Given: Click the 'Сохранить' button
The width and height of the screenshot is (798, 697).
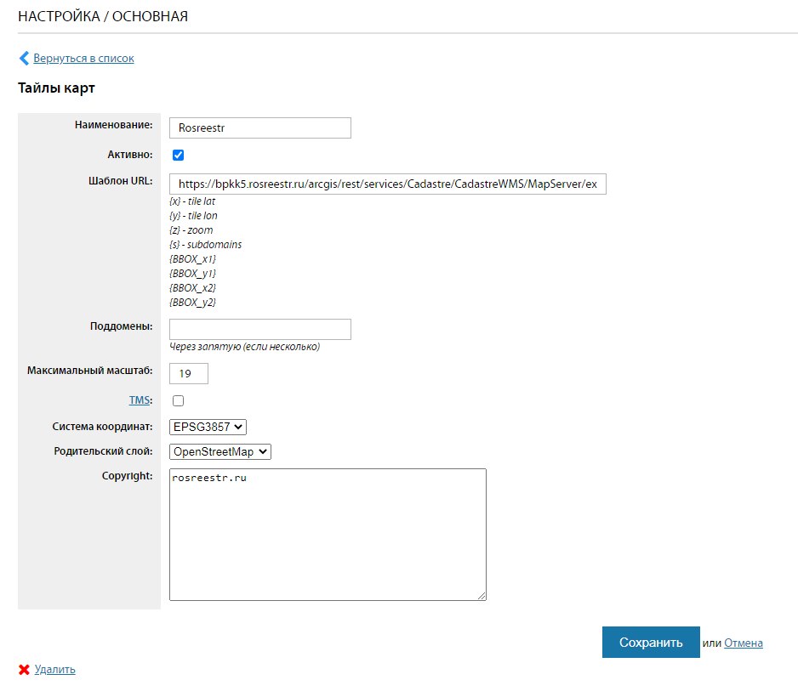Looking at the screenshot, I should (x=651, y=643).
